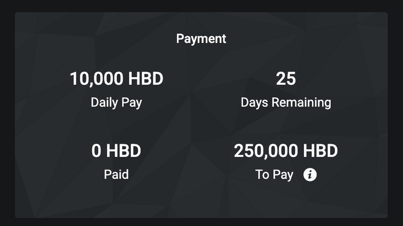Select the 10,000 figure in Daily Pay
403x226 pixels.
coord(97,78)
